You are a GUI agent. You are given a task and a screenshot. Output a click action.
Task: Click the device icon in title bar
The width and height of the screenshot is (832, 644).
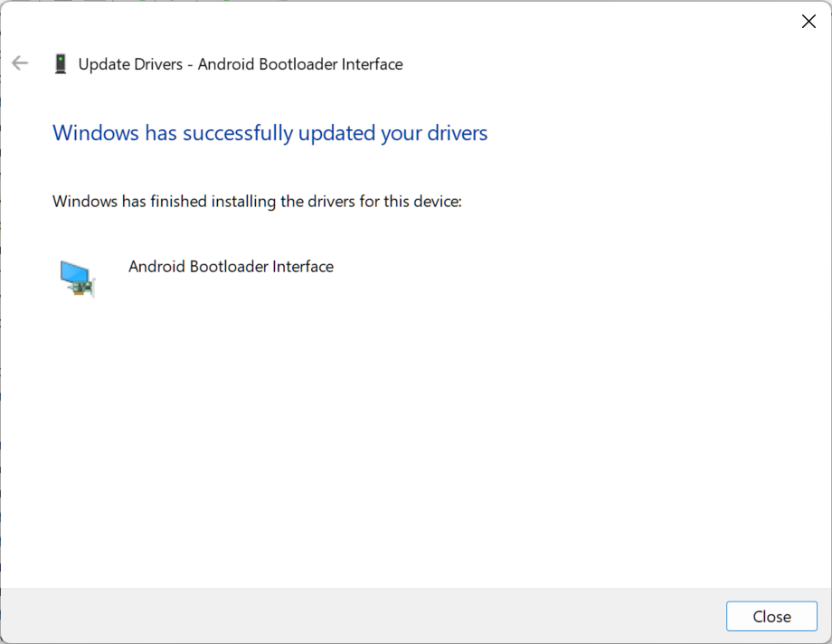pos(61,63)
